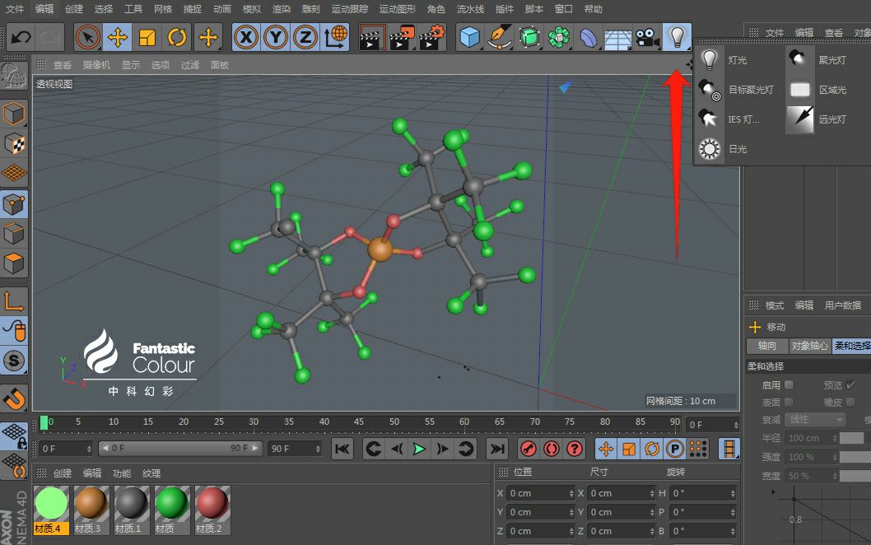The height and width of the screenshot is (545, 871).
Task: Open the spline pen tool
Action: click(499, 37)
